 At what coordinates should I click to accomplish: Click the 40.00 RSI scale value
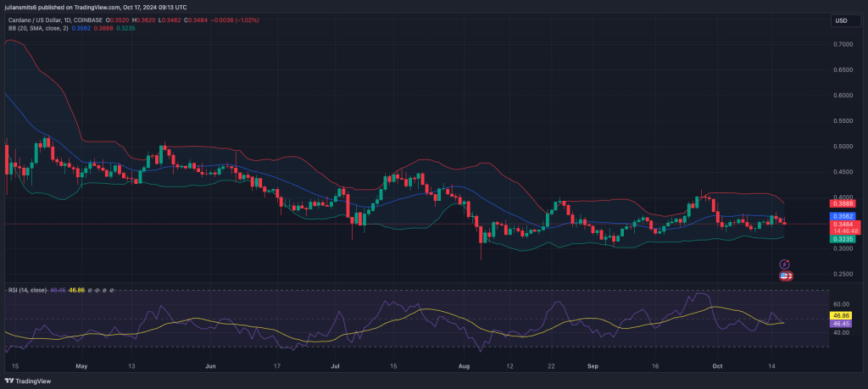coord(840,333)
